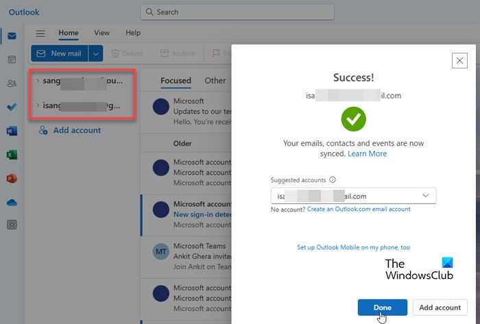The image size is (480, 324).
Task: Open the New sign-in detected email
Action: click(186, 215)
